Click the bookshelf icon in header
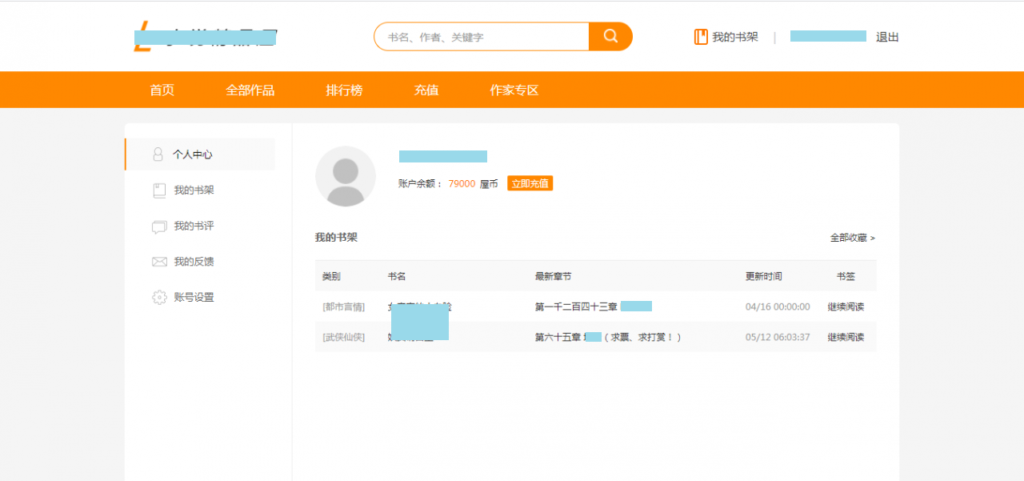 point(701,37)
